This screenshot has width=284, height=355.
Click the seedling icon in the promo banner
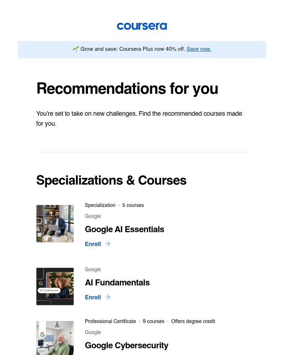76,49
